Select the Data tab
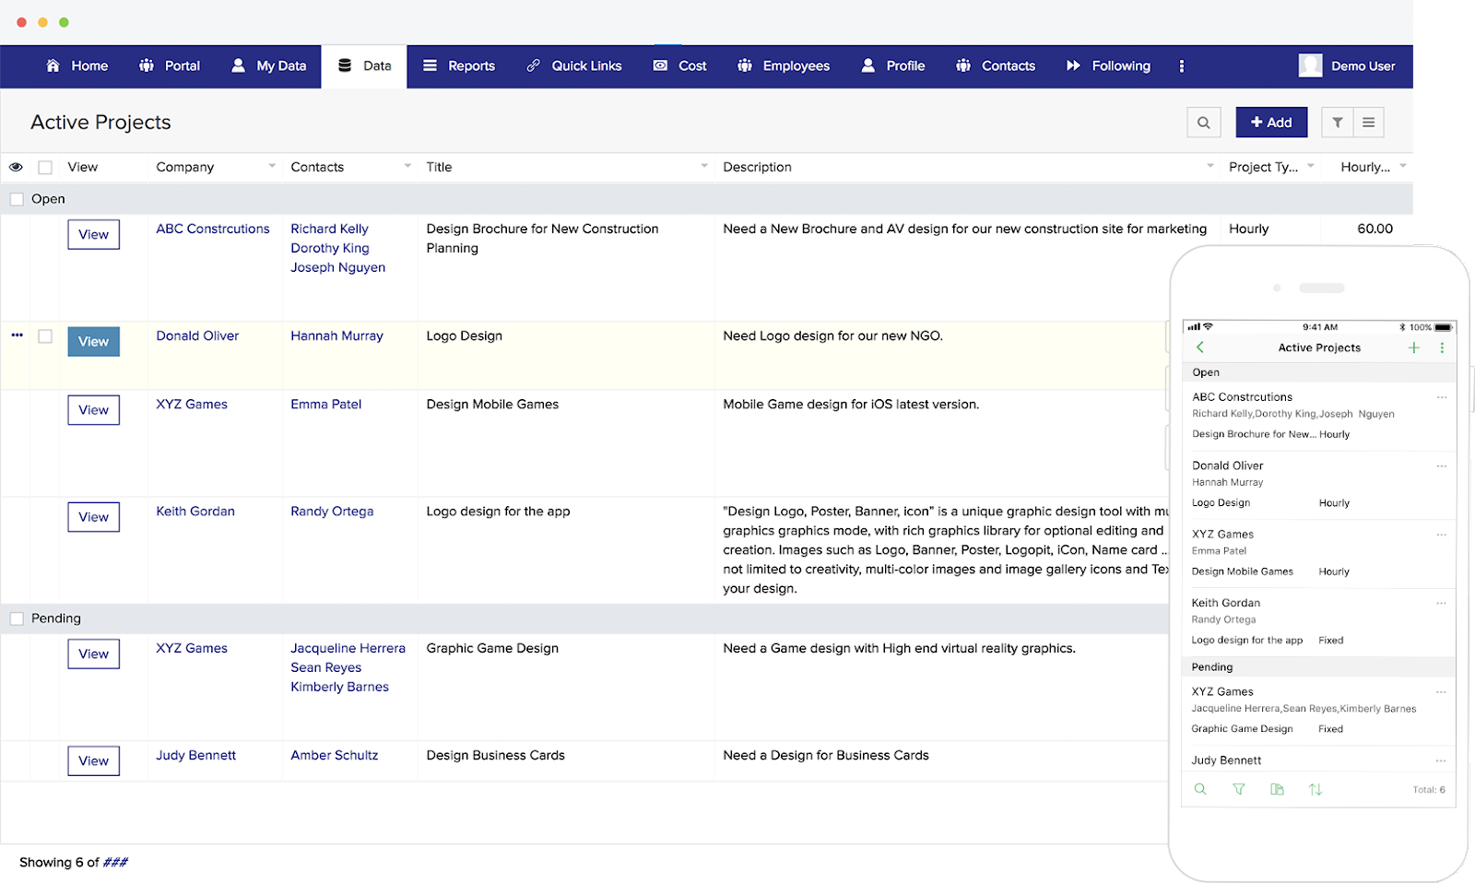The image size is (1475, 883). pos(364,66)
